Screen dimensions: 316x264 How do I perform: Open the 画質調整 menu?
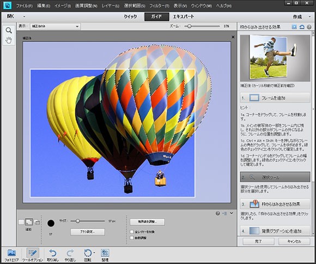pyautogui.click(x=86, y=6)
